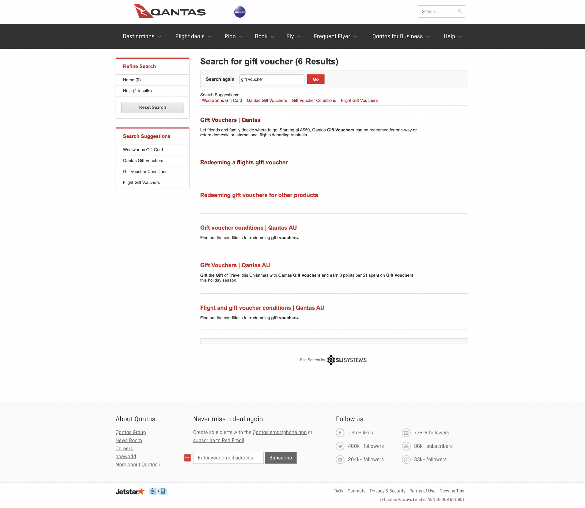
Task: Open Gift voucher conditions | Qantas AU result
Action: (x=248, y=228)
